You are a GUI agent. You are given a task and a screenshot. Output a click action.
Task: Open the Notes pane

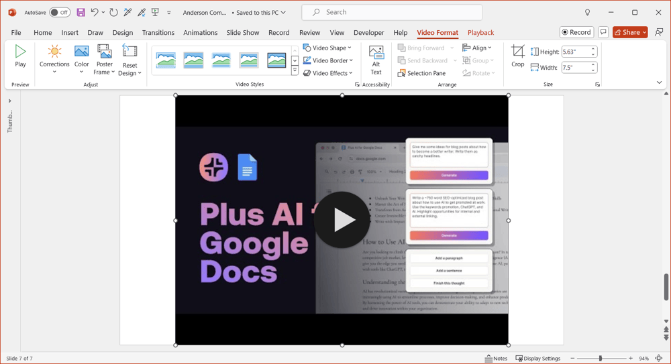point(496,359)
